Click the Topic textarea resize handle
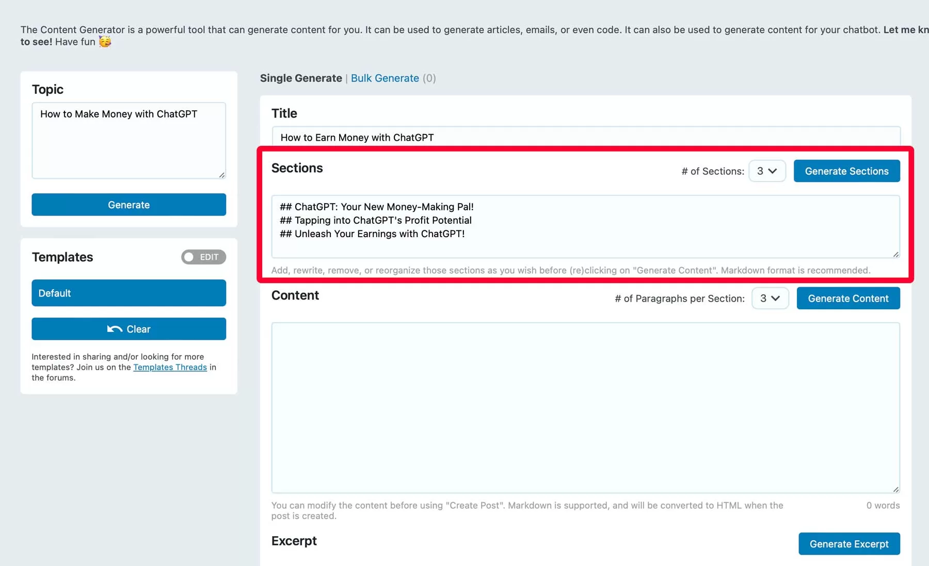The width and height of the screenshot is (929, 566). coord(222,175)
